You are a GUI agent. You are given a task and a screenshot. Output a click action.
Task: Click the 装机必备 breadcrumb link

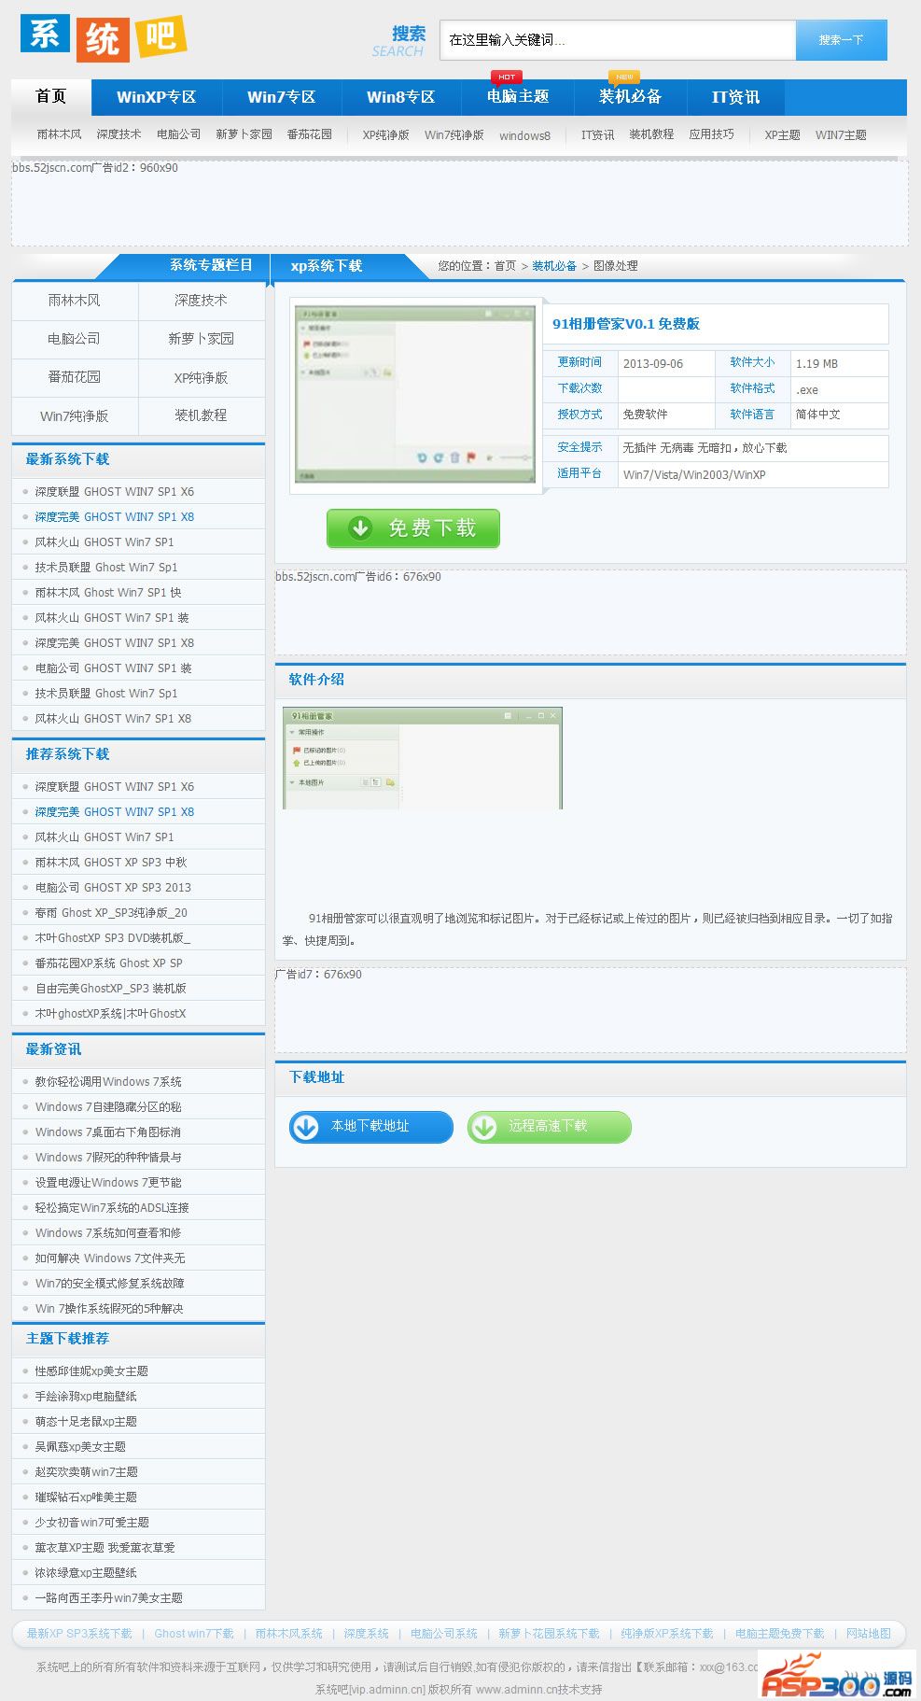coord(554,266)
